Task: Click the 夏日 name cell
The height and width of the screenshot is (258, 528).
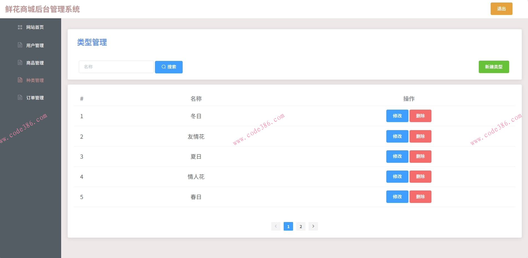Action: pos(196,157)
